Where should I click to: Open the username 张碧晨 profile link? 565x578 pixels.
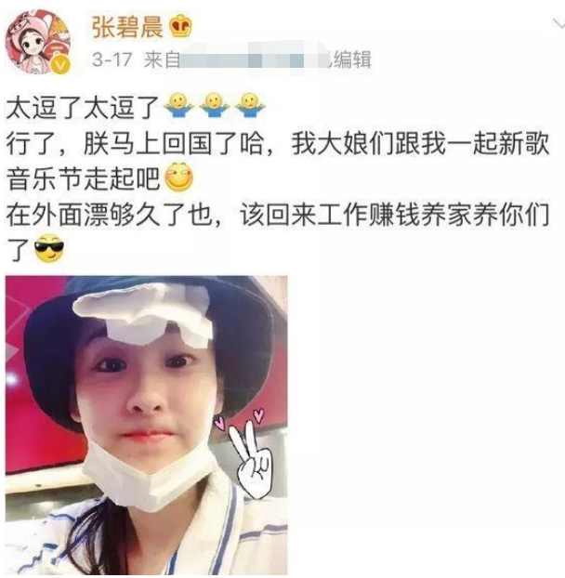[x=127, y=28]
